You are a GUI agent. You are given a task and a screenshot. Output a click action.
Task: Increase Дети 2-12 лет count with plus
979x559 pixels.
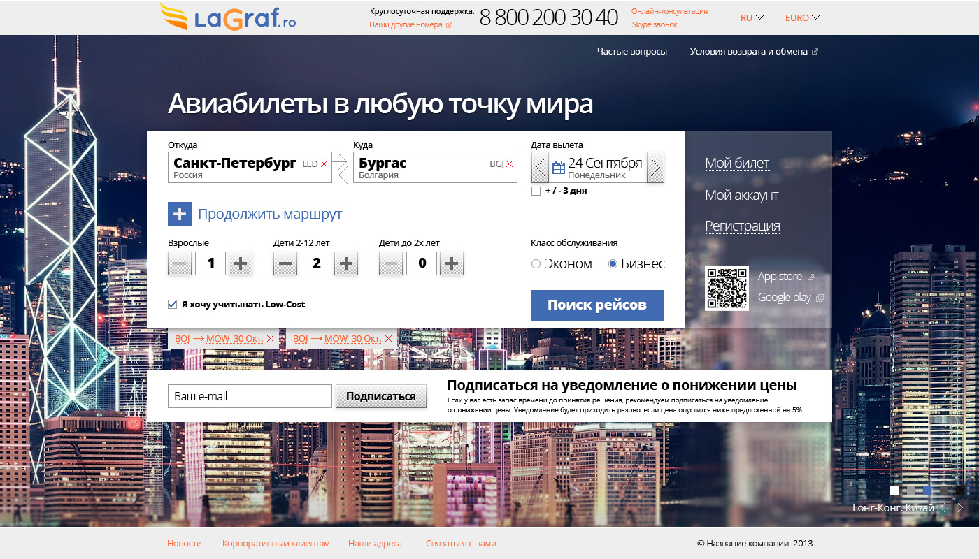(346, 263)
